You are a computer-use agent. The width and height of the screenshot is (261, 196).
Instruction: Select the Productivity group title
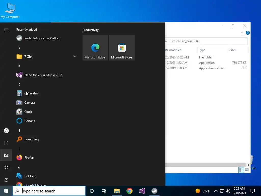click(x=90, y=30)
